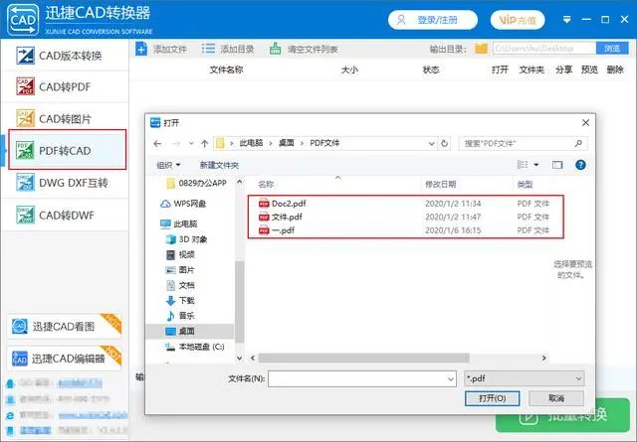This screenshot has height=442, width=637.
Task: Open 本地磁盘 (C:) in the tree
Action: click(x=195, y=347)
